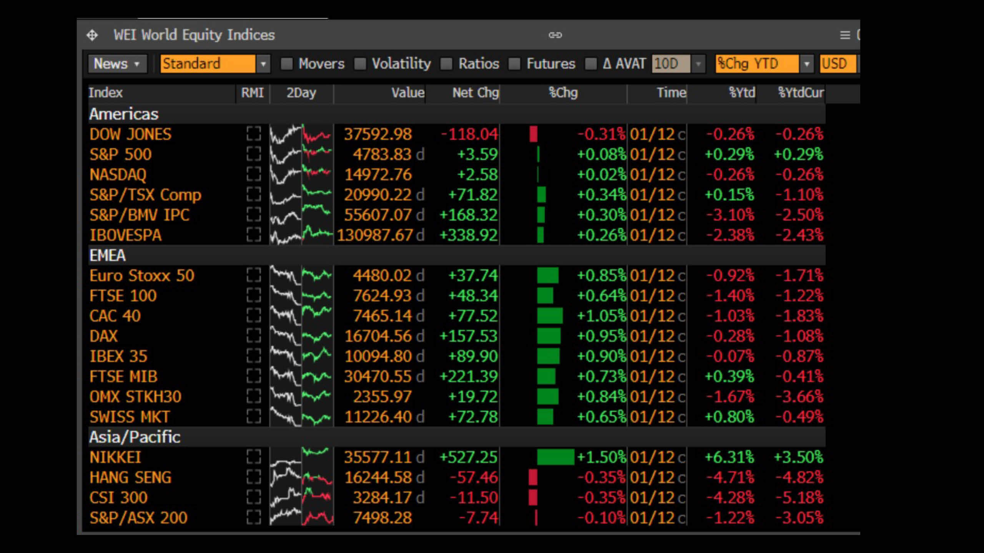Image resolution: width=984 pixels, height=553 pixels.
Task: Open the FTSE 100 index
Action: [123, 295]
